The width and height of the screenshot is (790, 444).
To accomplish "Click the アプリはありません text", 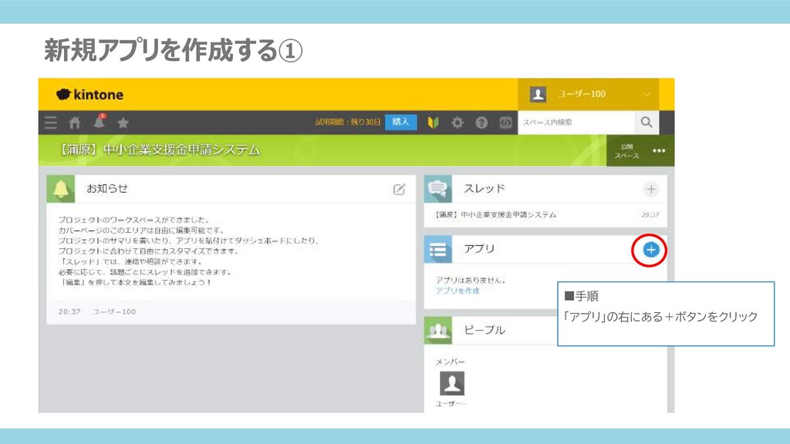I will tap(471, 281).
